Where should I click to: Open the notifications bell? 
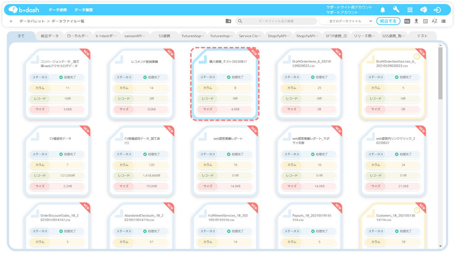point(383,10)
